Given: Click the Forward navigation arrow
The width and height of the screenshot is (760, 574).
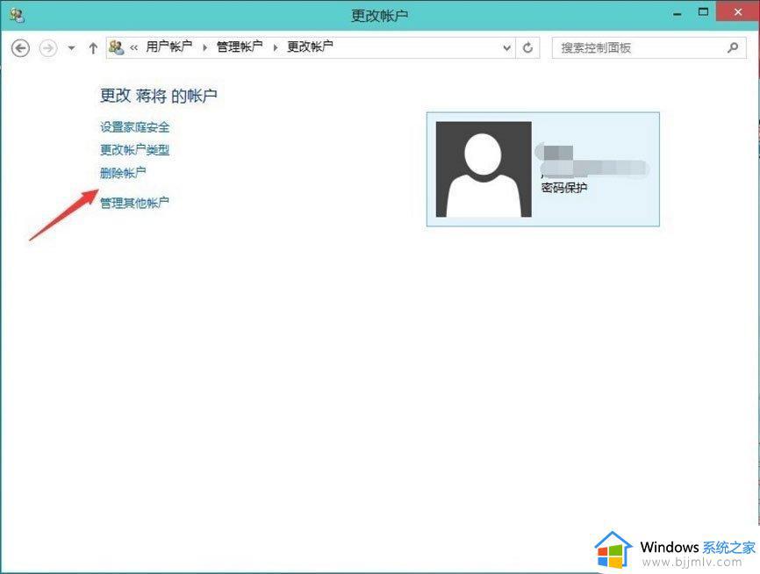Looking at the screenshot, I should [x=48, y=48].
